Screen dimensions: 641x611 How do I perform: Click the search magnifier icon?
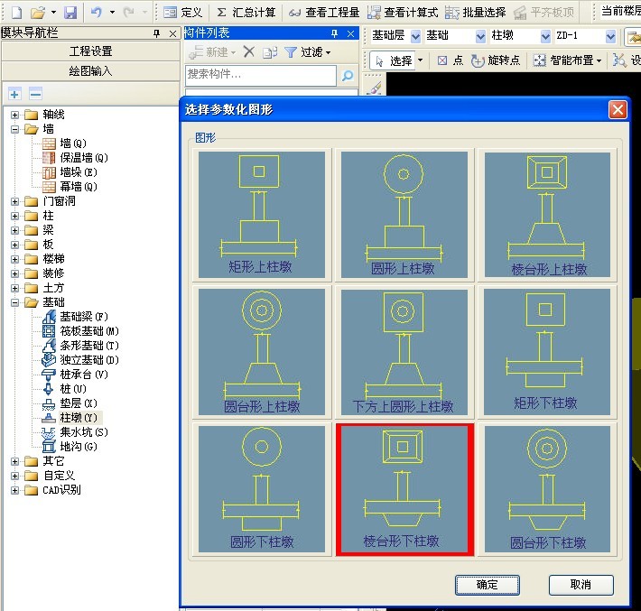point(348,75)
